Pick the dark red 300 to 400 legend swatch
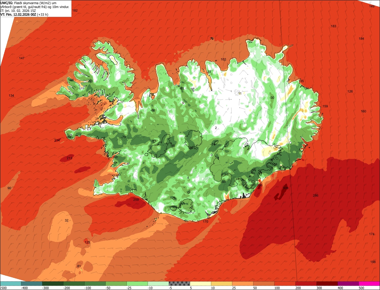This screenshot has height=290, width=380. [327, 283]
